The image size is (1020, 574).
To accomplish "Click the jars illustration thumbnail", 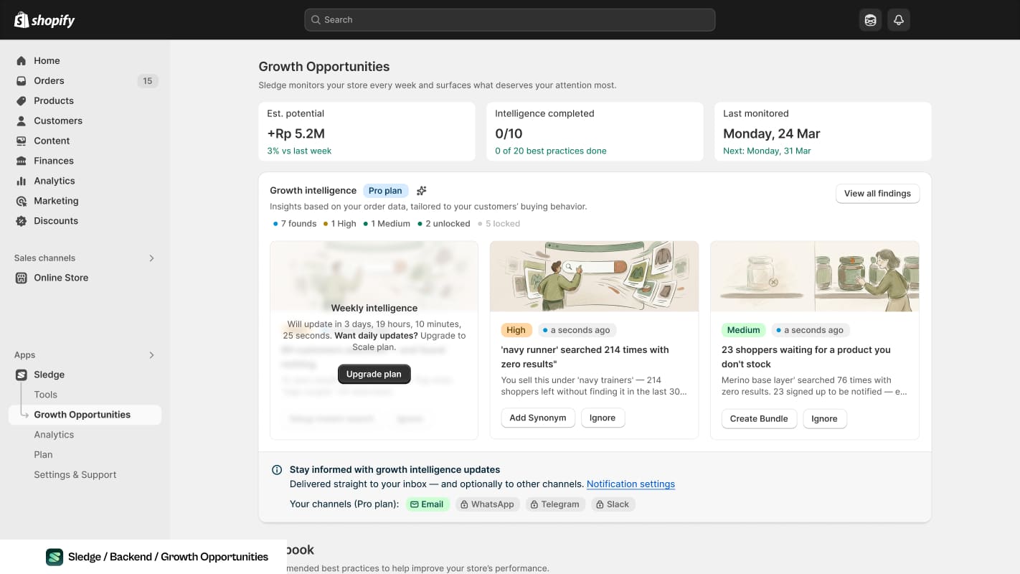I will pyautogui.click(x=815, y=276).
